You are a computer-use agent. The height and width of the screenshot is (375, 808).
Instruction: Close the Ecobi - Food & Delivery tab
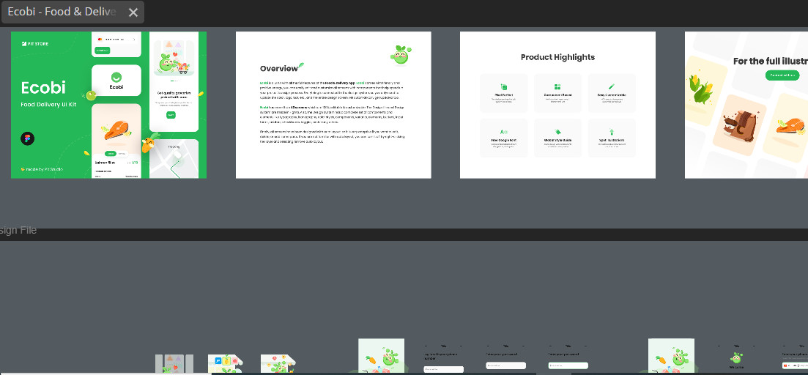(x=133, y=12)
